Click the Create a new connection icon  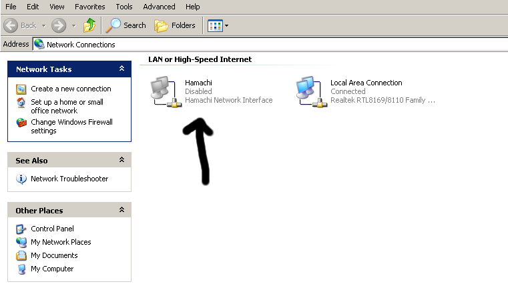21,89
